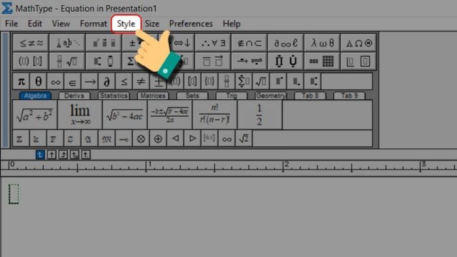Switch to the Algebra tab

[x=35, y=95]
